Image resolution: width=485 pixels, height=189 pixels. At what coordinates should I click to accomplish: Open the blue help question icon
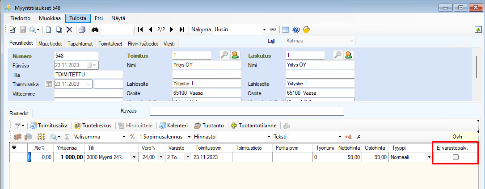(296, 29)
